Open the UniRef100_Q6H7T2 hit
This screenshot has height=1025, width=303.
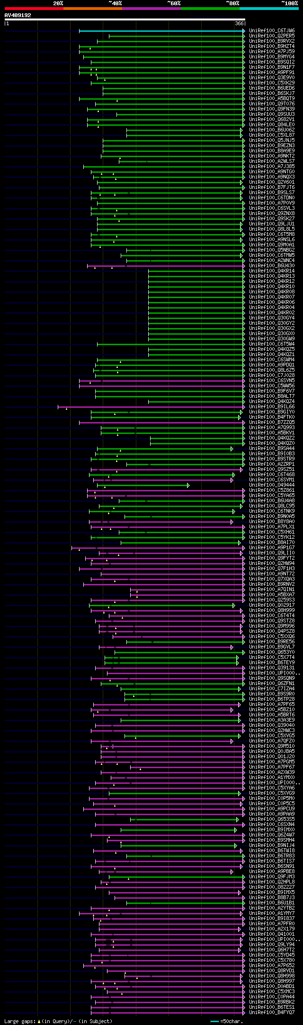pos(272,950)
